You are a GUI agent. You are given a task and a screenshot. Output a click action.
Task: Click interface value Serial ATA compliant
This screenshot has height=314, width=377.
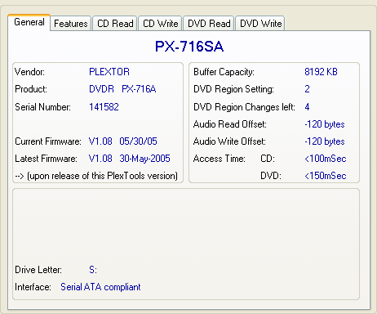coord(100,287)
